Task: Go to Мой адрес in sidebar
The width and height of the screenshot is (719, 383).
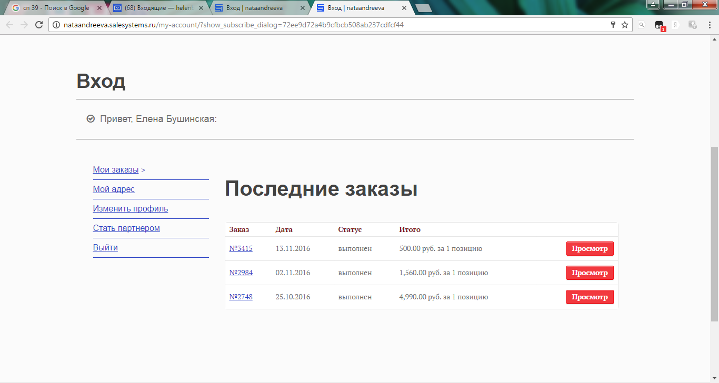Action: coord(114,189)
